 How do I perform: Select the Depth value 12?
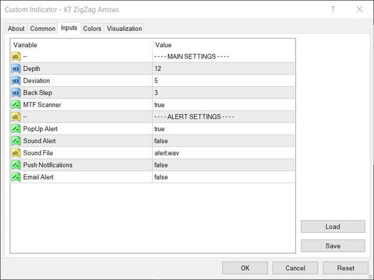pos(158,69)
